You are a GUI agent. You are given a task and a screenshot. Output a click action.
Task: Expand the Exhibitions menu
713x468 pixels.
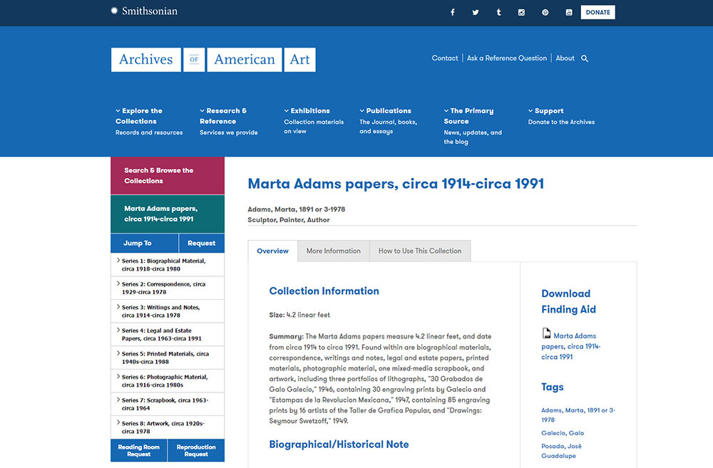point(307,111)
